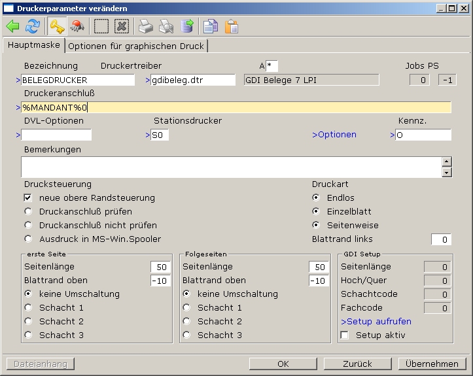Click the empty dashed selection box icon
This screenshot has height=376, width=473.
pos(101,26)
